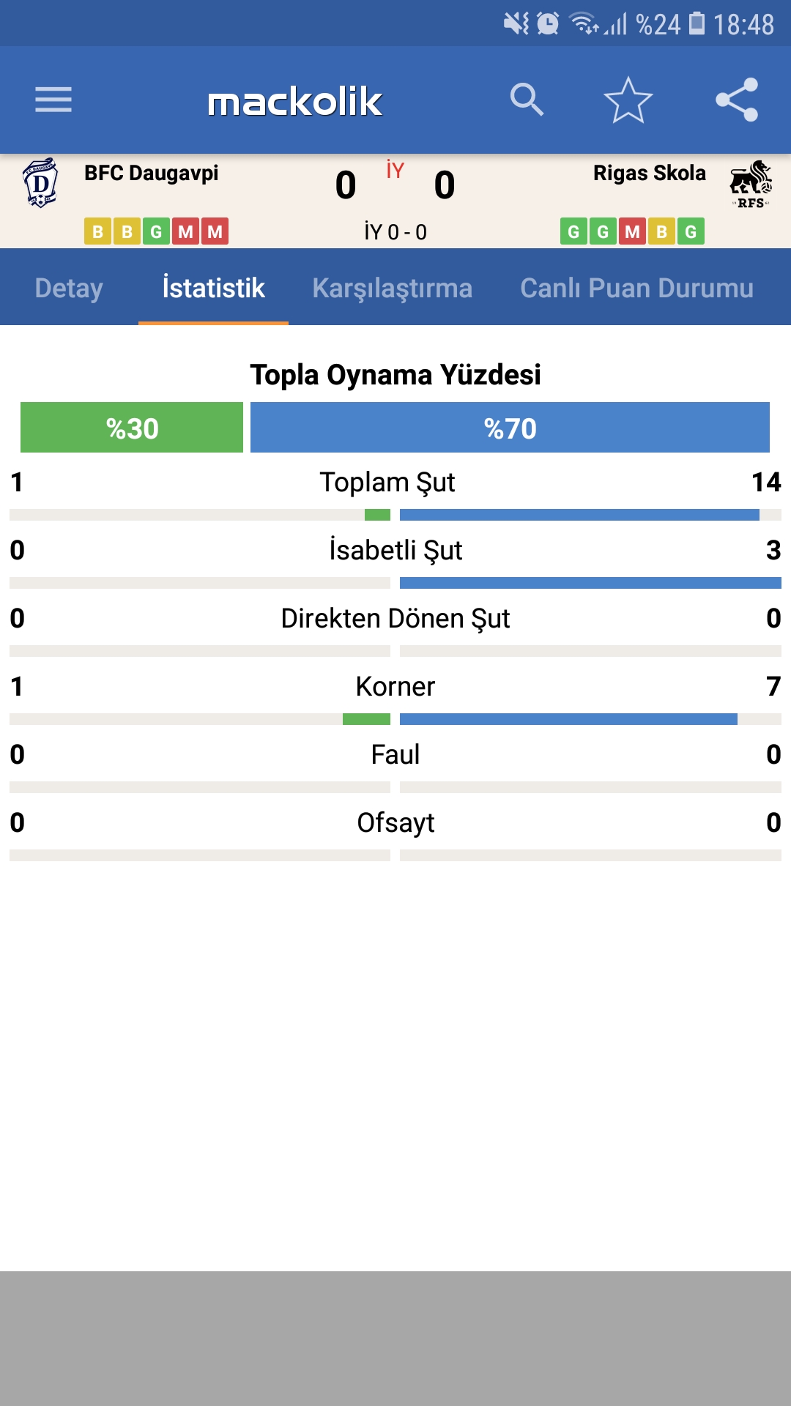Switch to the Detay tab
The height and width of the screenshot is (1406, 791).
[x=69, y=288]
